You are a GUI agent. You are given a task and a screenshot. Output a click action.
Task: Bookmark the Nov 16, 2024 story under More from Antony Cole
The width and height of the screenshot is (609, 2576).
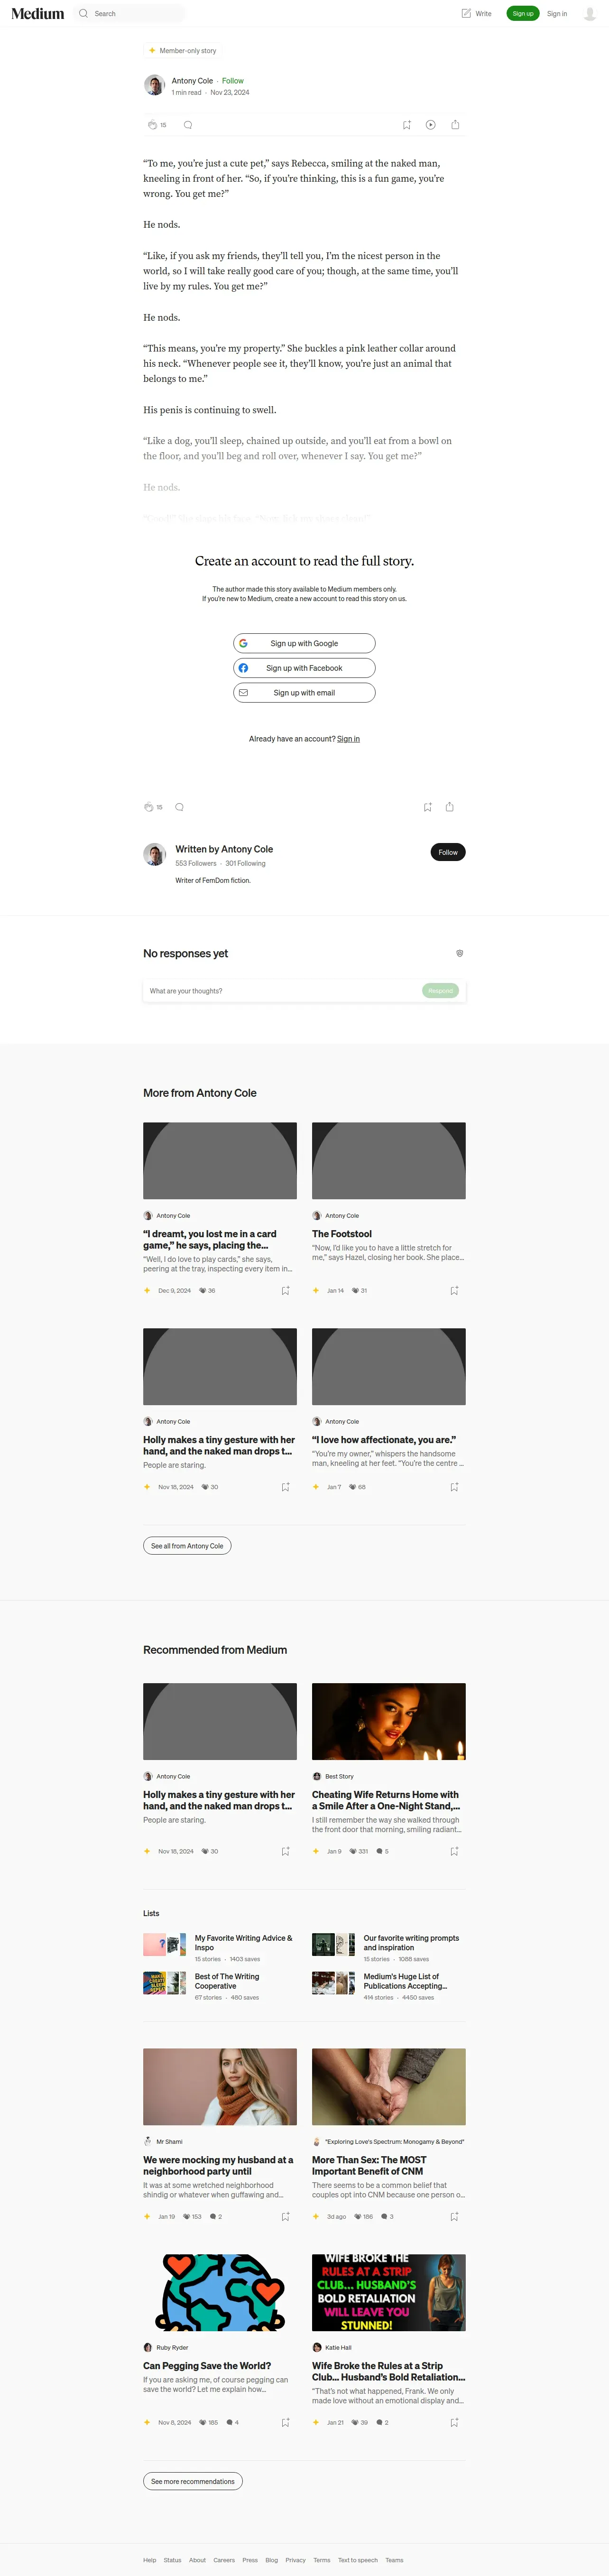tap(285, 1487)
